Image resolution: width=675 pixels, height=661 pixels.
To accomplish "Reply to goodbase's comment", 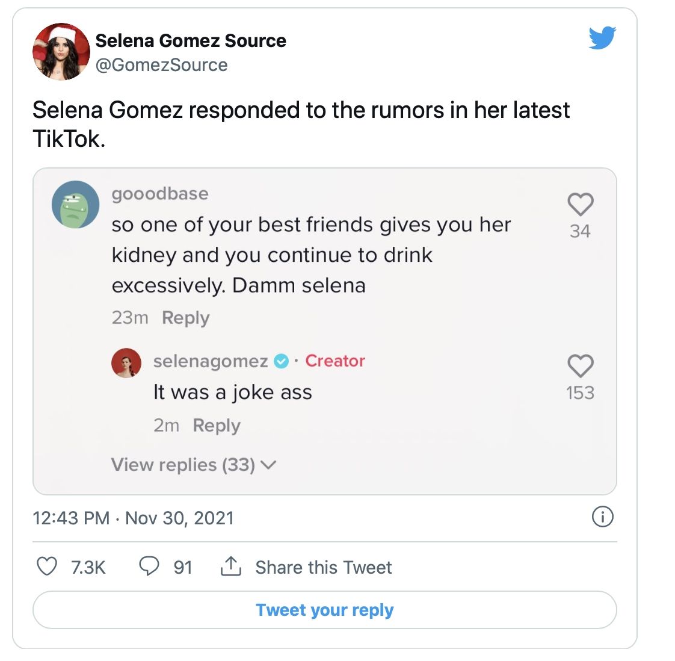I will click(x=185, y=317).
